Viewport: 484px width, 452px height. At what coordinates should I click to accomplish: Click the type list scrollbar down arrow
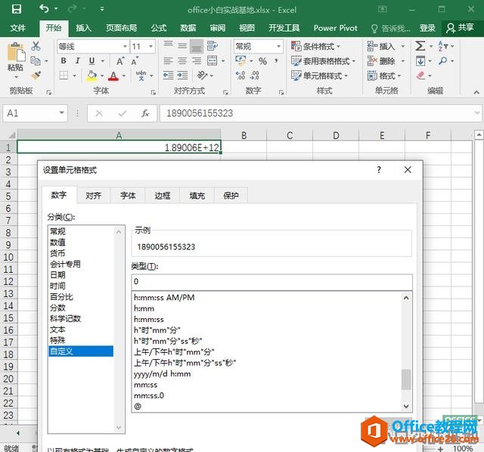pyautogui.click(x=406, y=406)
